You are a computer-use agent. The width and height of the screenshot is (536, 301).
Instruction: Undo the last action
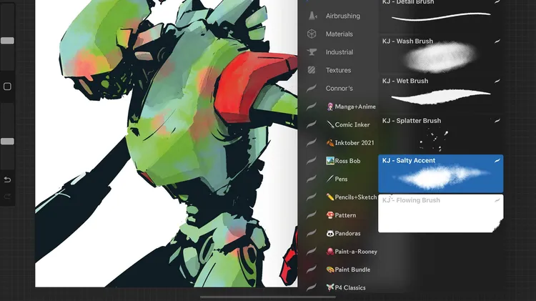coord(7,179)
